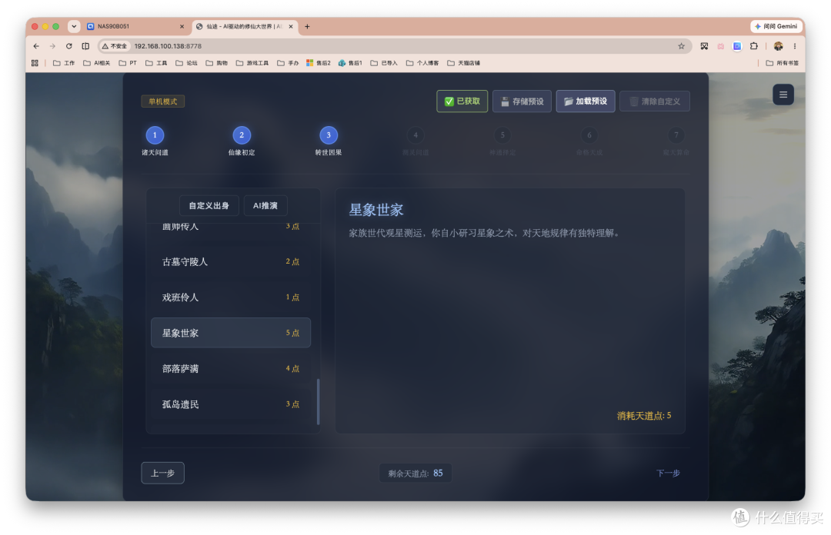Open a new browser tab with plus
831x535 pixels.
(x=307, y=26)
